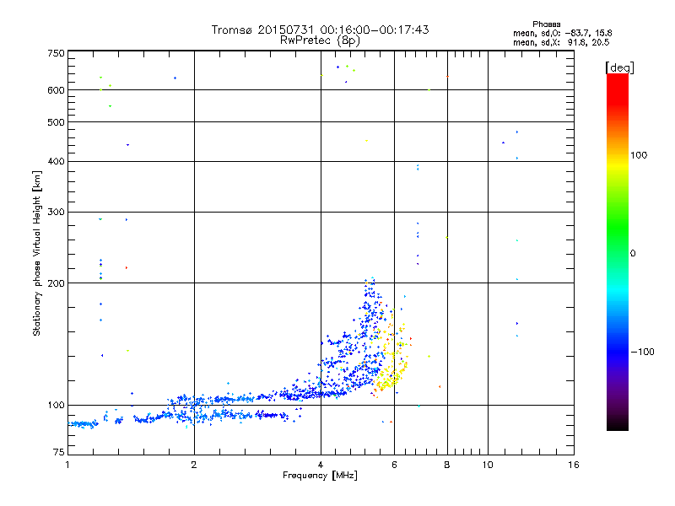This screenshot has height=506, width=675.
Task: Click the y-axis tick label '750'
Action: pyautogui.click(x=56, y=53)
